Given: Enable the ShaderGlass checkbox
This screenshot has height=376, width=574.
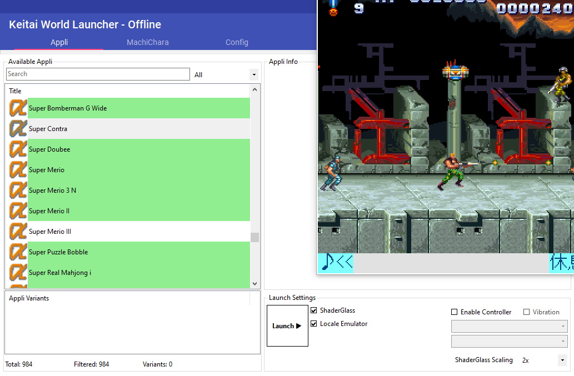Looking at the screenshot, I should click(x=314, y=310).
